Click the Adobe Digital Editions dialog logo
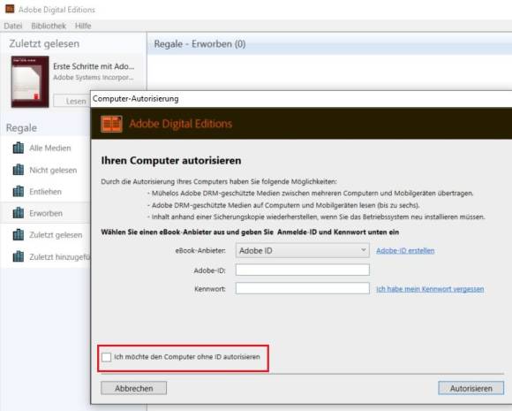Screen dimensions: 512x411 click(111, 124)
